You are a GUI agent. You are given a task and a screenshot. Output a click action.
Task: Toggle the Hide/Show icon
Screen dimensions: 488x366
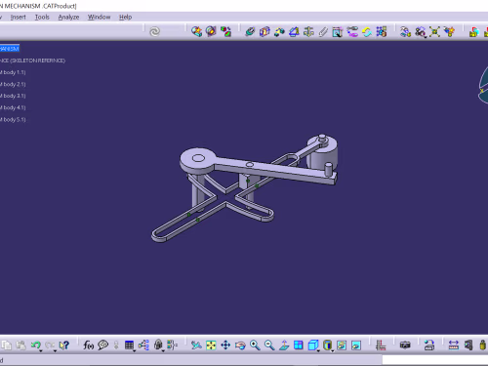[342, 345]
